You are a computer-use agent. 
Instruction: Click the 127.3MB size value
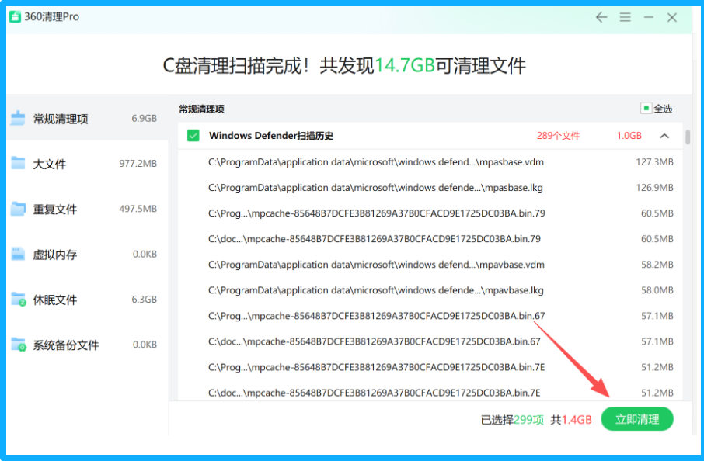click(654, 162)
